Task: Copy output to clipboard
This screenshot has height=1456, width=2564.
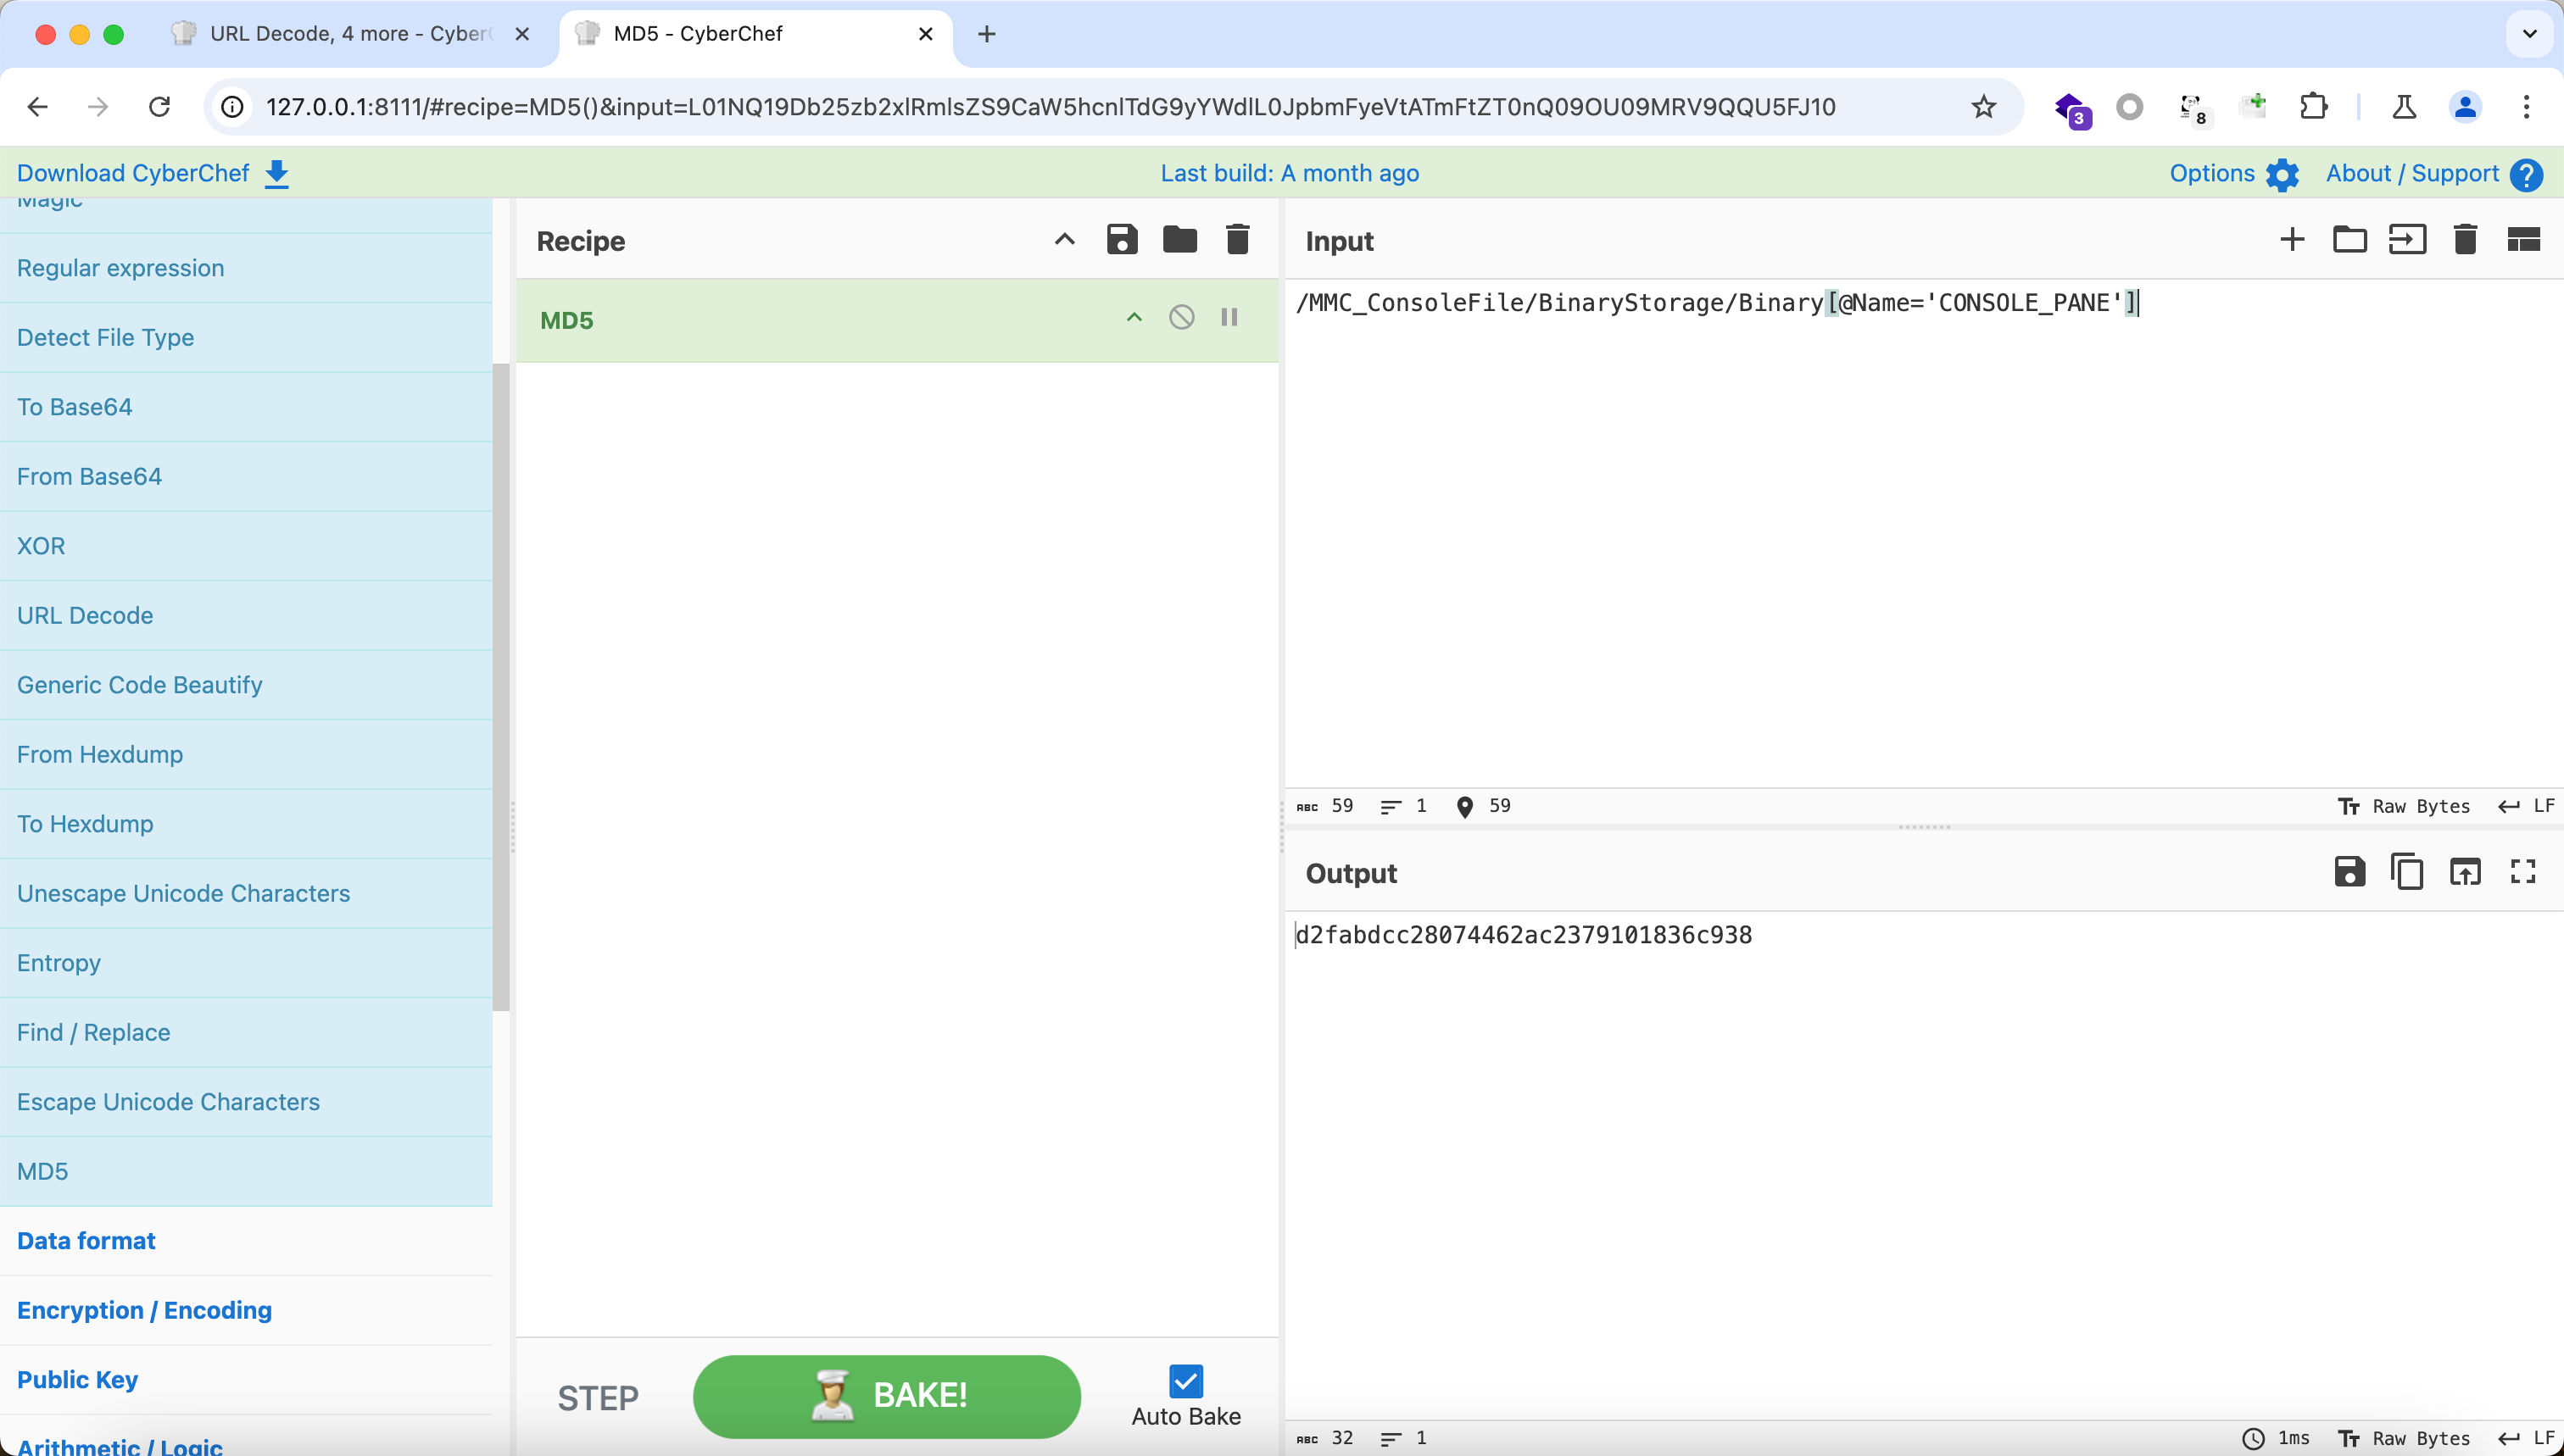Action: click(2406, 872)
